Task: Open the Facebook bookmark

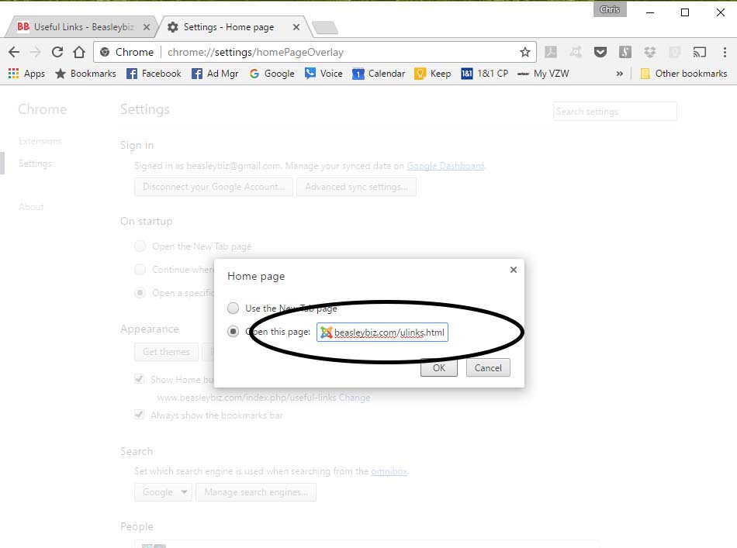Action: (x=153, y=73)
